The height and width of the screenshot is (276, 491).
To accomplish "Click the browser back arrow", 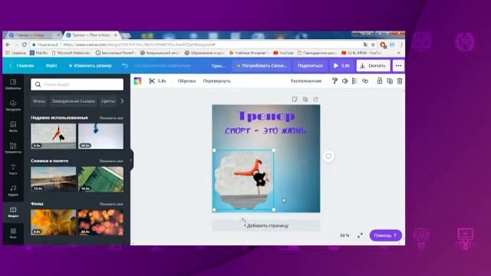I will 8,44.
